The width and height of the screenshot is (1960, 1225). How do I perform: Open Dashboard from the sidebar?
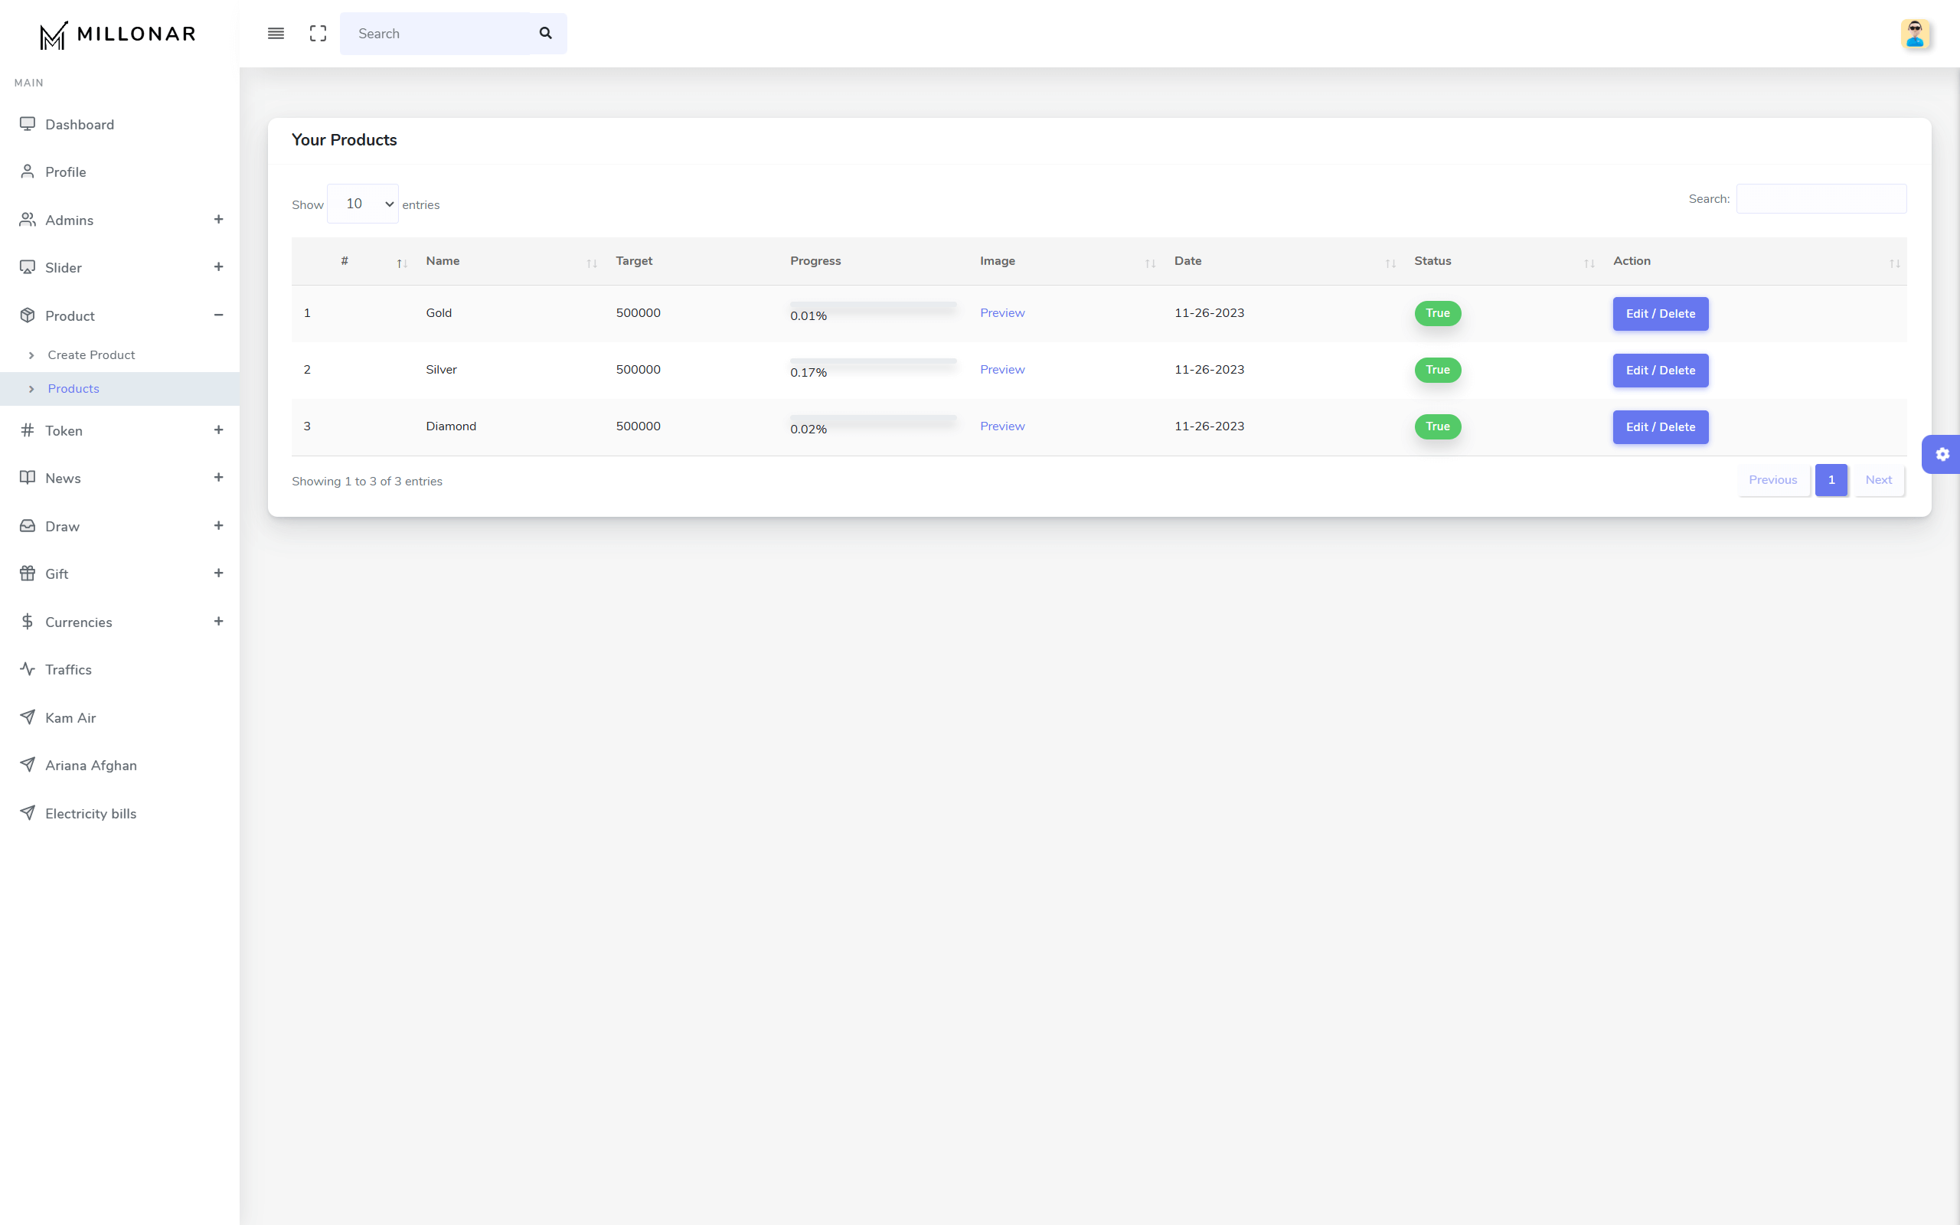coord(80,124)
